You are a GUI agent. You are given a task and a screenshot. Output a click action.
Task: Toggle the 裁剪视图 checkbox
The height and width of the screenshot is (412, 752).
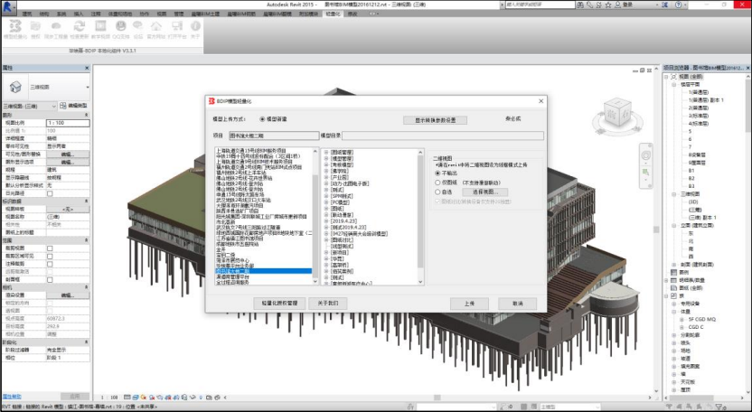point(50,248)
